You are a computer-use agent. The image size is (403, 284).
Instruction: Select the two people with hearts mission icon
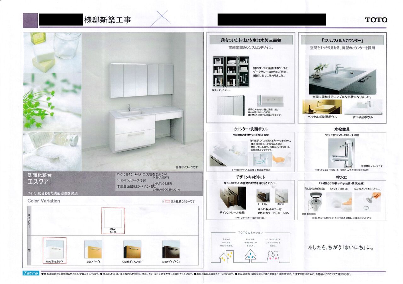pos(274,257)
